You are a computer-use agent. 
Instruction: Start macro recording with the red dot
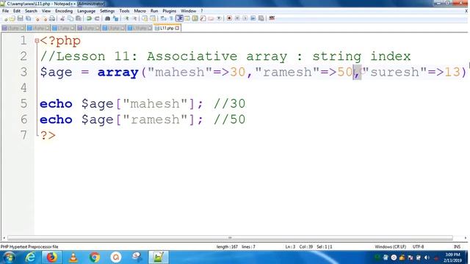pyautogui.click(x=229, y=18)
